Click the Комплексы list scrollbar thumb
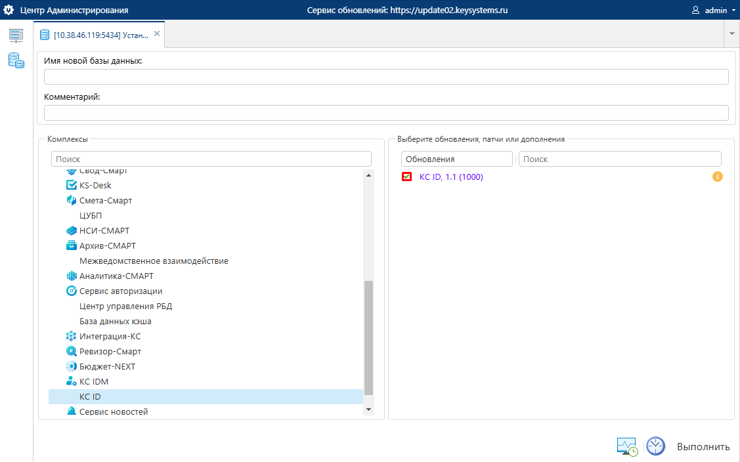The height and width of the screenshot is (462, 740). pos(368,337)
